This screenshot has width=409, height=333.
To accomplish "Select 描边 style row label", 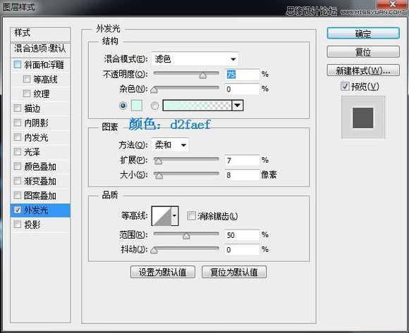I will [x=32, y=108].
